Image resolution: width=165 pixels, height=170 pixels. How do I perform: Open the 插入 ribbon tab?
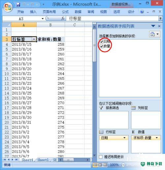click(33, 12)
